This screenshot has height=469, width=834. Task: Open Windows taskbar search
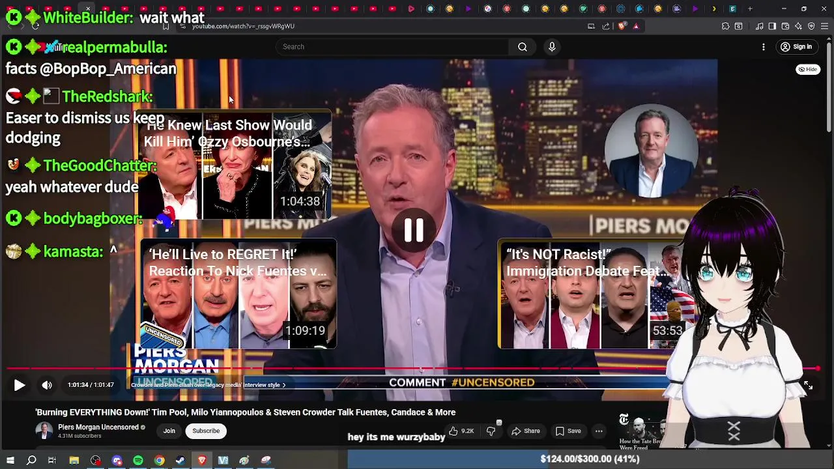pyautogui.click(x=31, y=461)
